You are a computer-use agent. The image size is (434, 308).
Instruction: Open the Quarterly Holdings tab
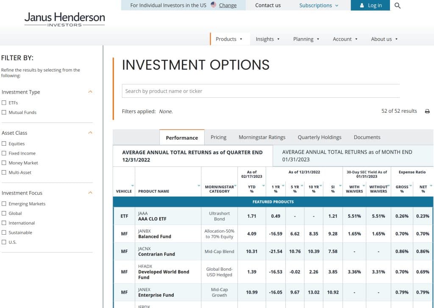point(319,137)
